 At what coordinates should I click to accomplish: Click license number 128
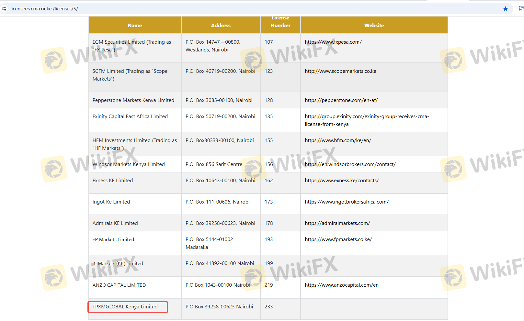[x=269, y=100]
